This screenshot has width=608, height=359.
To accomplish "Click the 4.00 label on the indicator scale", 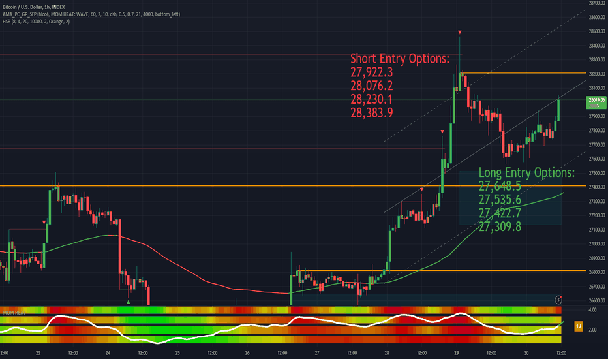I will pos(592,310).
